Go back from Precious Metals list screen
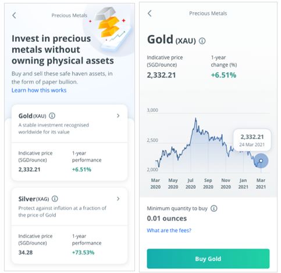This screenshot has width=281, height=273. 14,15
